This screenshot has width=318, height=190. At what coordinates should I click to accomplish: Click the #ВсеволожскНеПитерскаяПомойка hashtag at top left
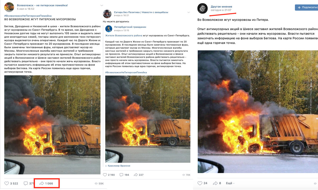click(28, 16)
